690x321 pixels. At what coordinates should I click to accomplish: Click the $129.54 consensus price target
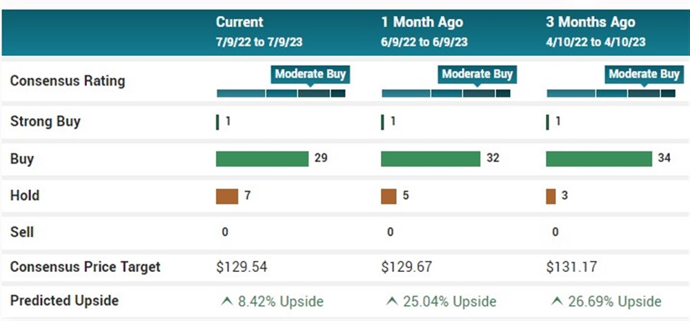pos(242,267)
